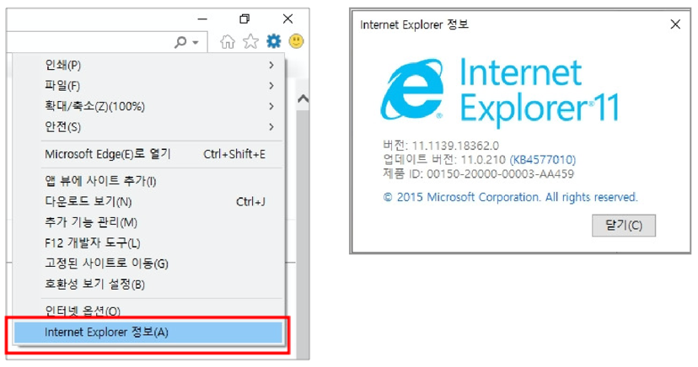Choose Microsoft Edge(E)로 열기
The width and height of the screenshot is (698, 367).
click(x=148, y=154)
